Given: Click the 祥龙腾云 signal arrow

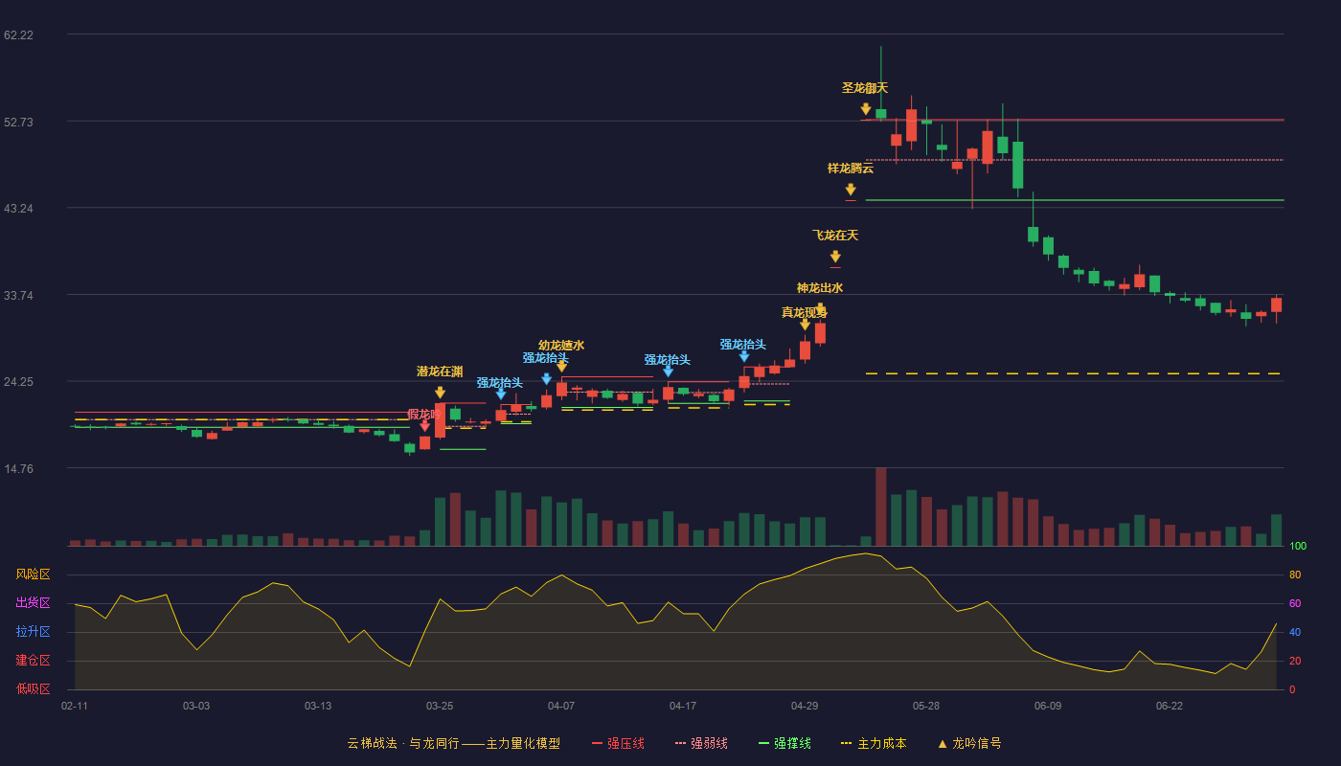Looking at the screenshot, I should coord(851,190).
